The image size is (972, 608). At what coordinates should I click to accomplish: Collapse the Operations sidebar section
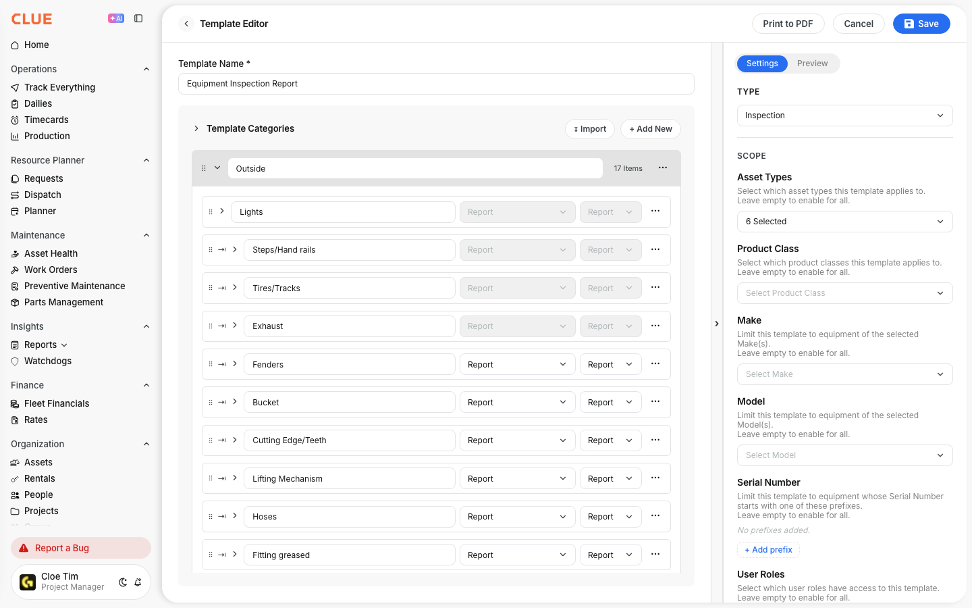point(146,69)
